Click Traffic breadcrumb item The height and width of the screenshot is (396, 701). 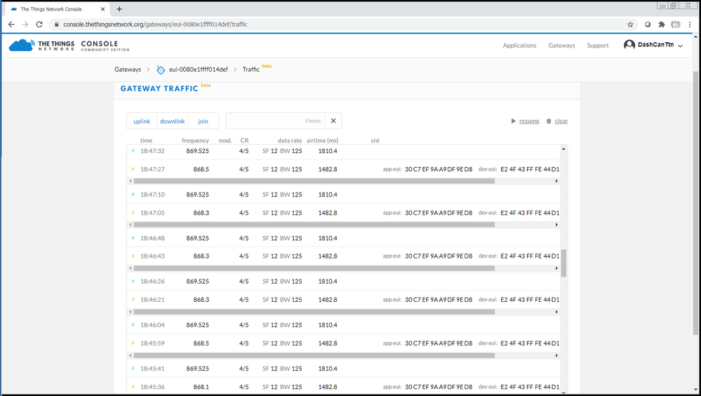pos(251,70)
